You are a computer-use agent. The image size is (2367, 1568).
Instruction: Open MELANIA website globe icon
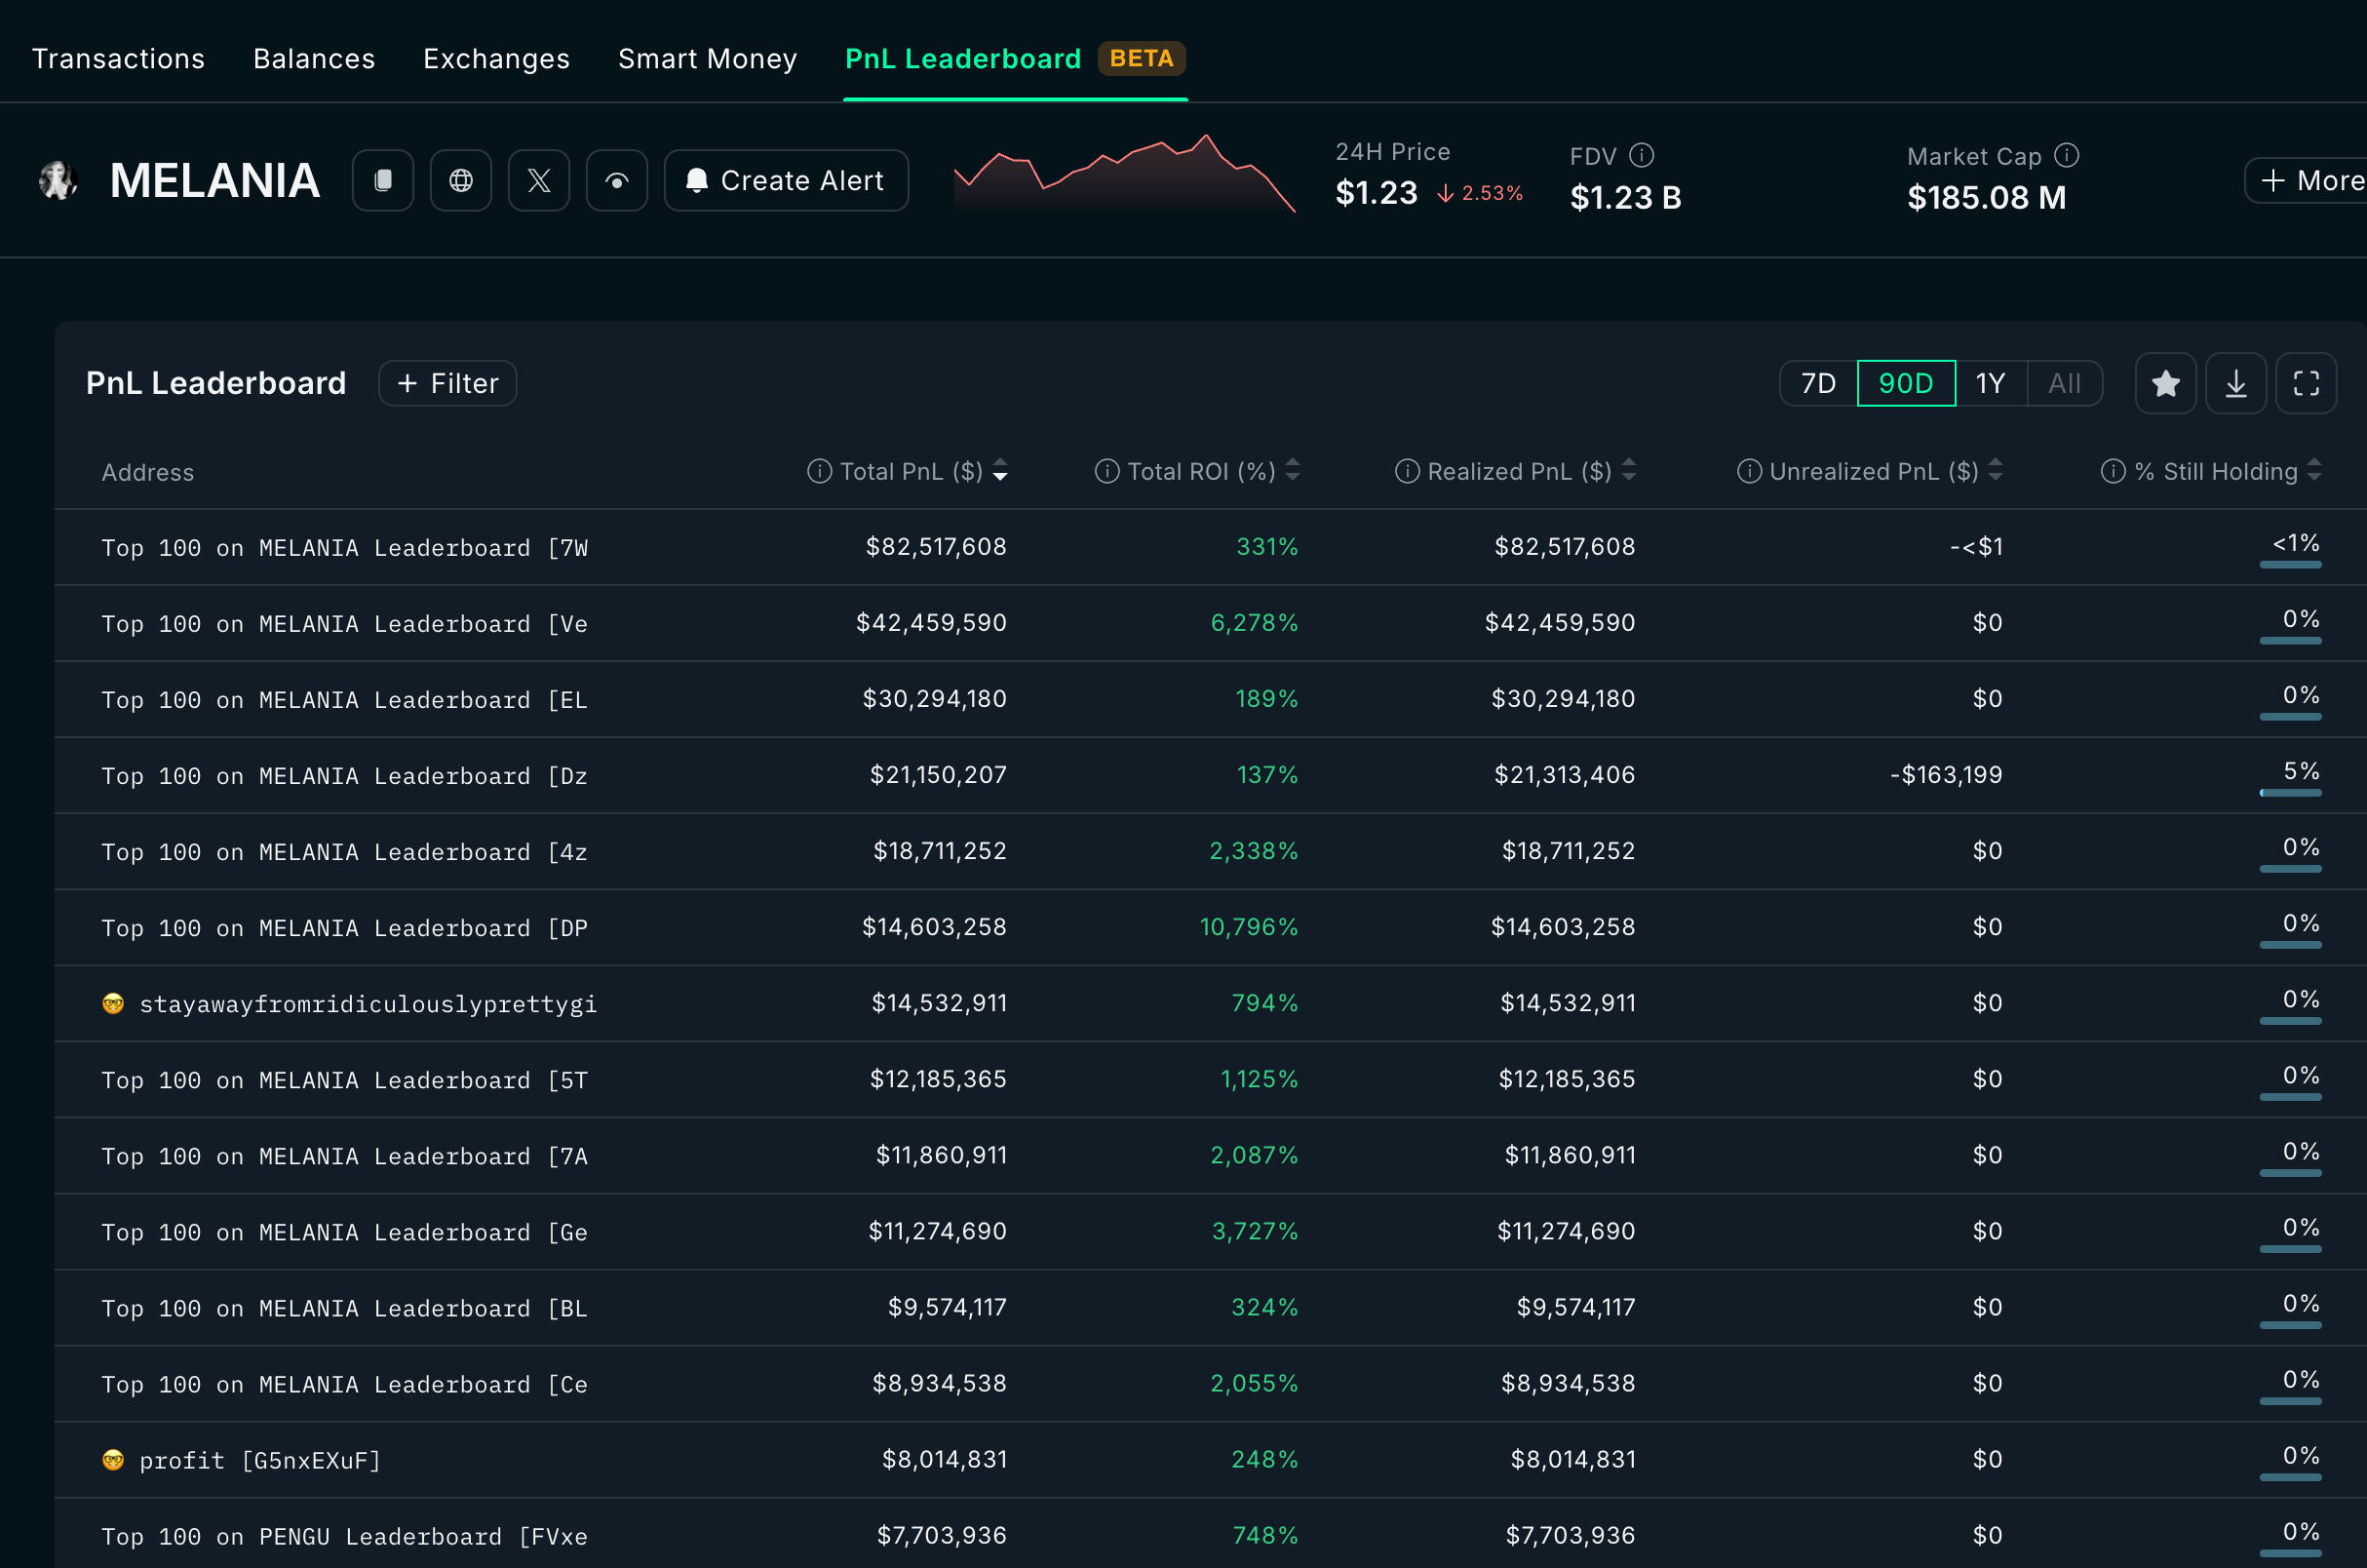click(x=461, y=181)
